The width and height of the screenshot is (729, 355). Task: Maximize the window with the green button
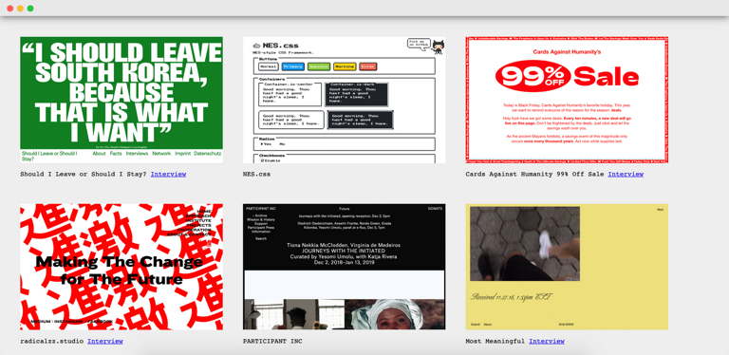click(30, 9)
